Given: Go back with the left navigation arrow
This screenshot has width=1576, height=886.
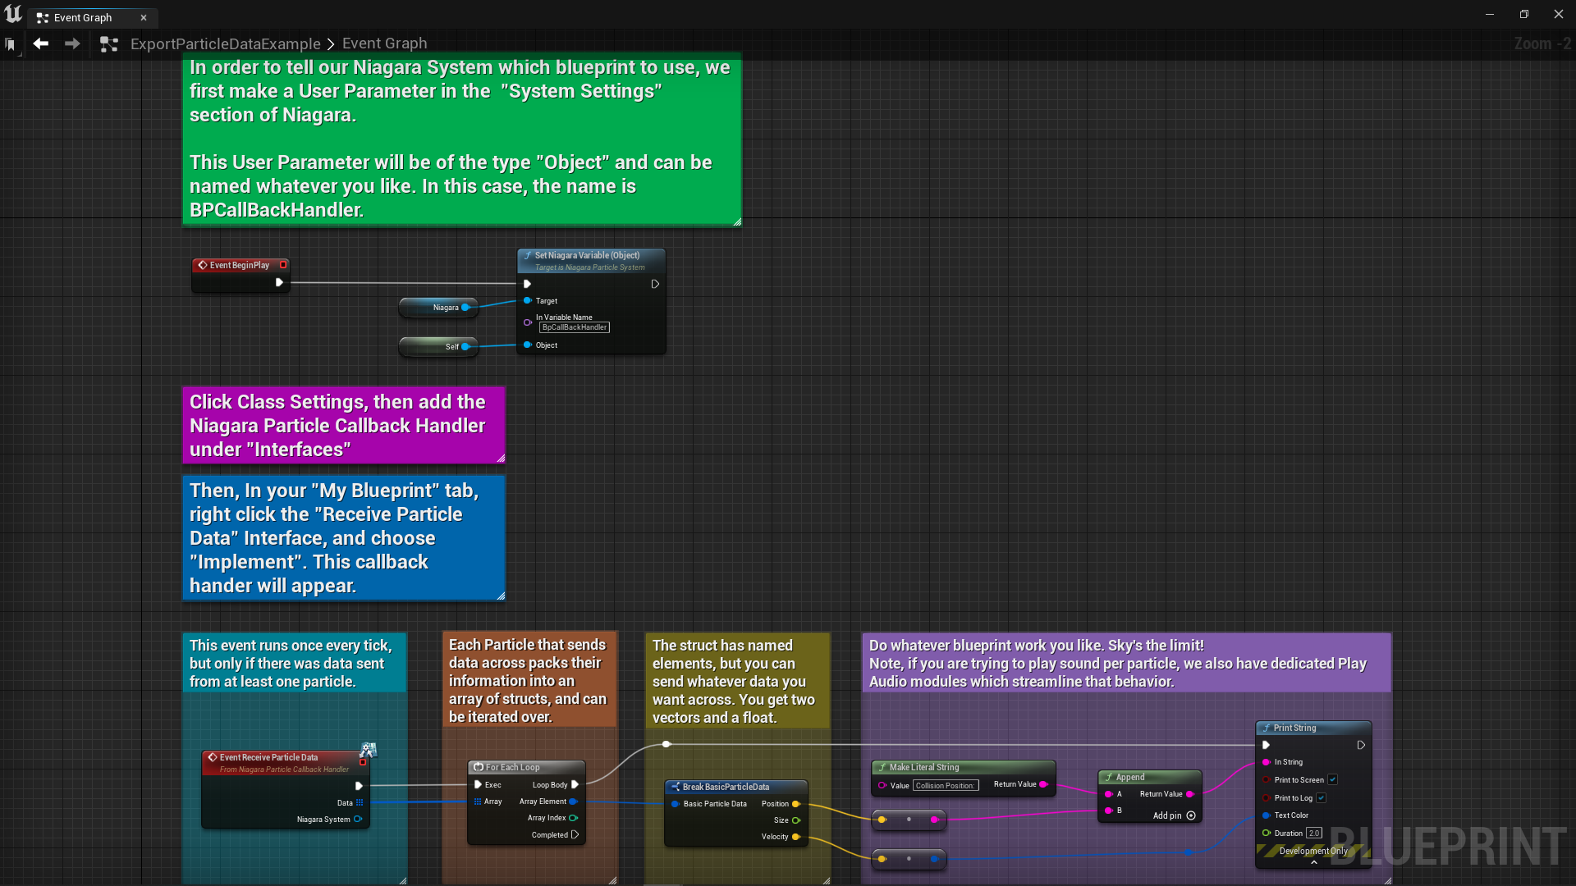Looking at the screenshot, I should (40, 43).
